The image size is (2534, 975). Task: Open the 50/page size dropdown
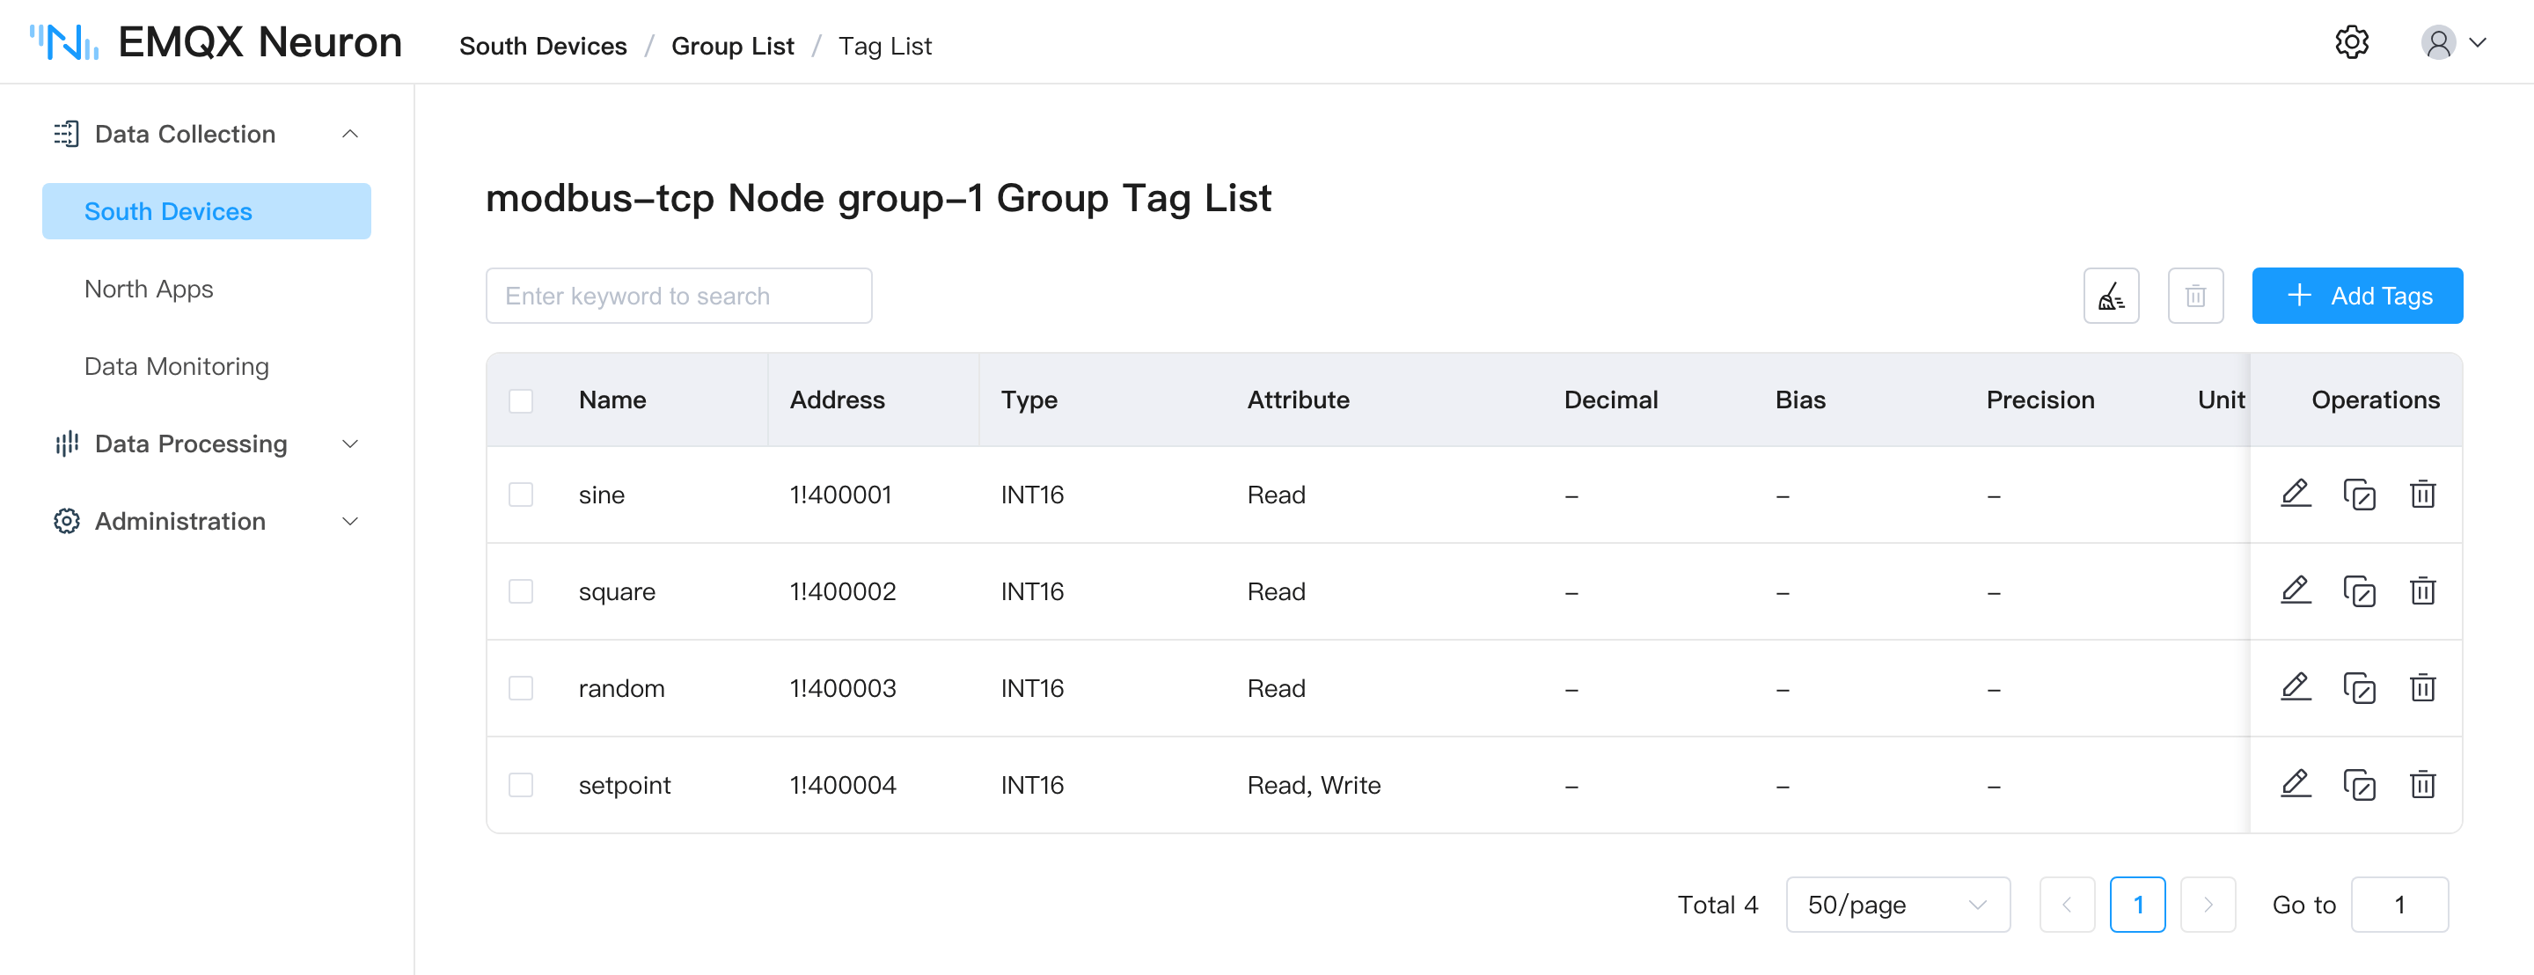coord(1898,904)
